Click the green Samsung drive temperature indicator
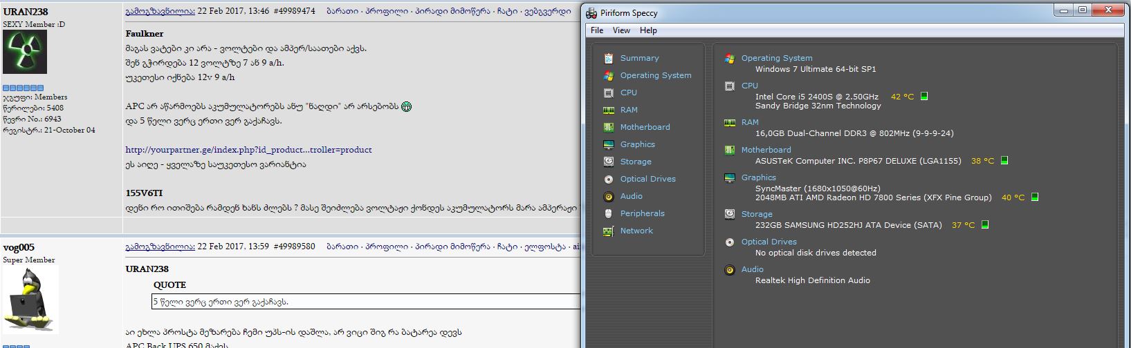 [985, 225]
